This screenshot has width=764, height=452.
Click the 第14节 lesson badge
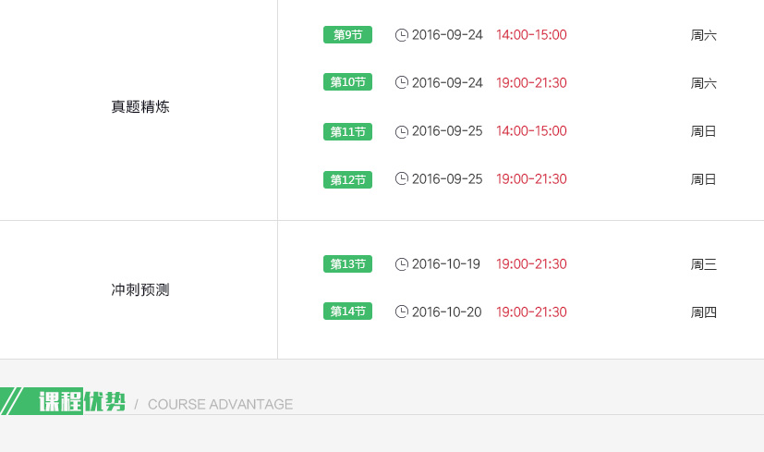347,312
